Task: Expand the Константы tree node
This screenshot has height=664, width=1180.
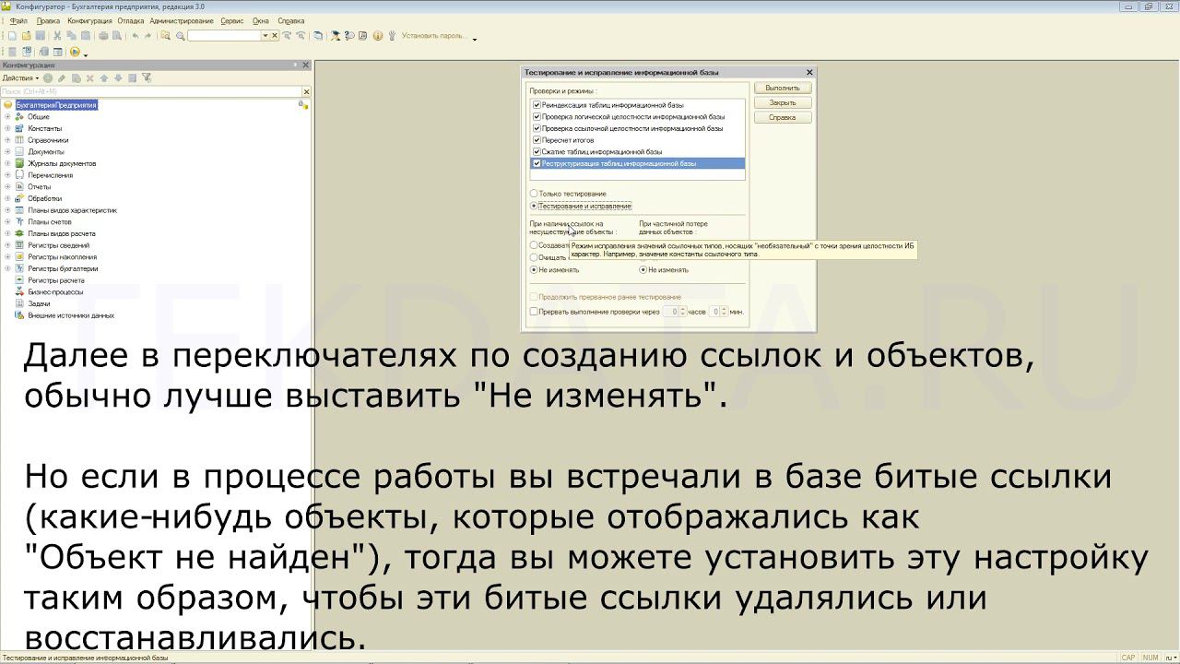Action: [x=7, y=128]
